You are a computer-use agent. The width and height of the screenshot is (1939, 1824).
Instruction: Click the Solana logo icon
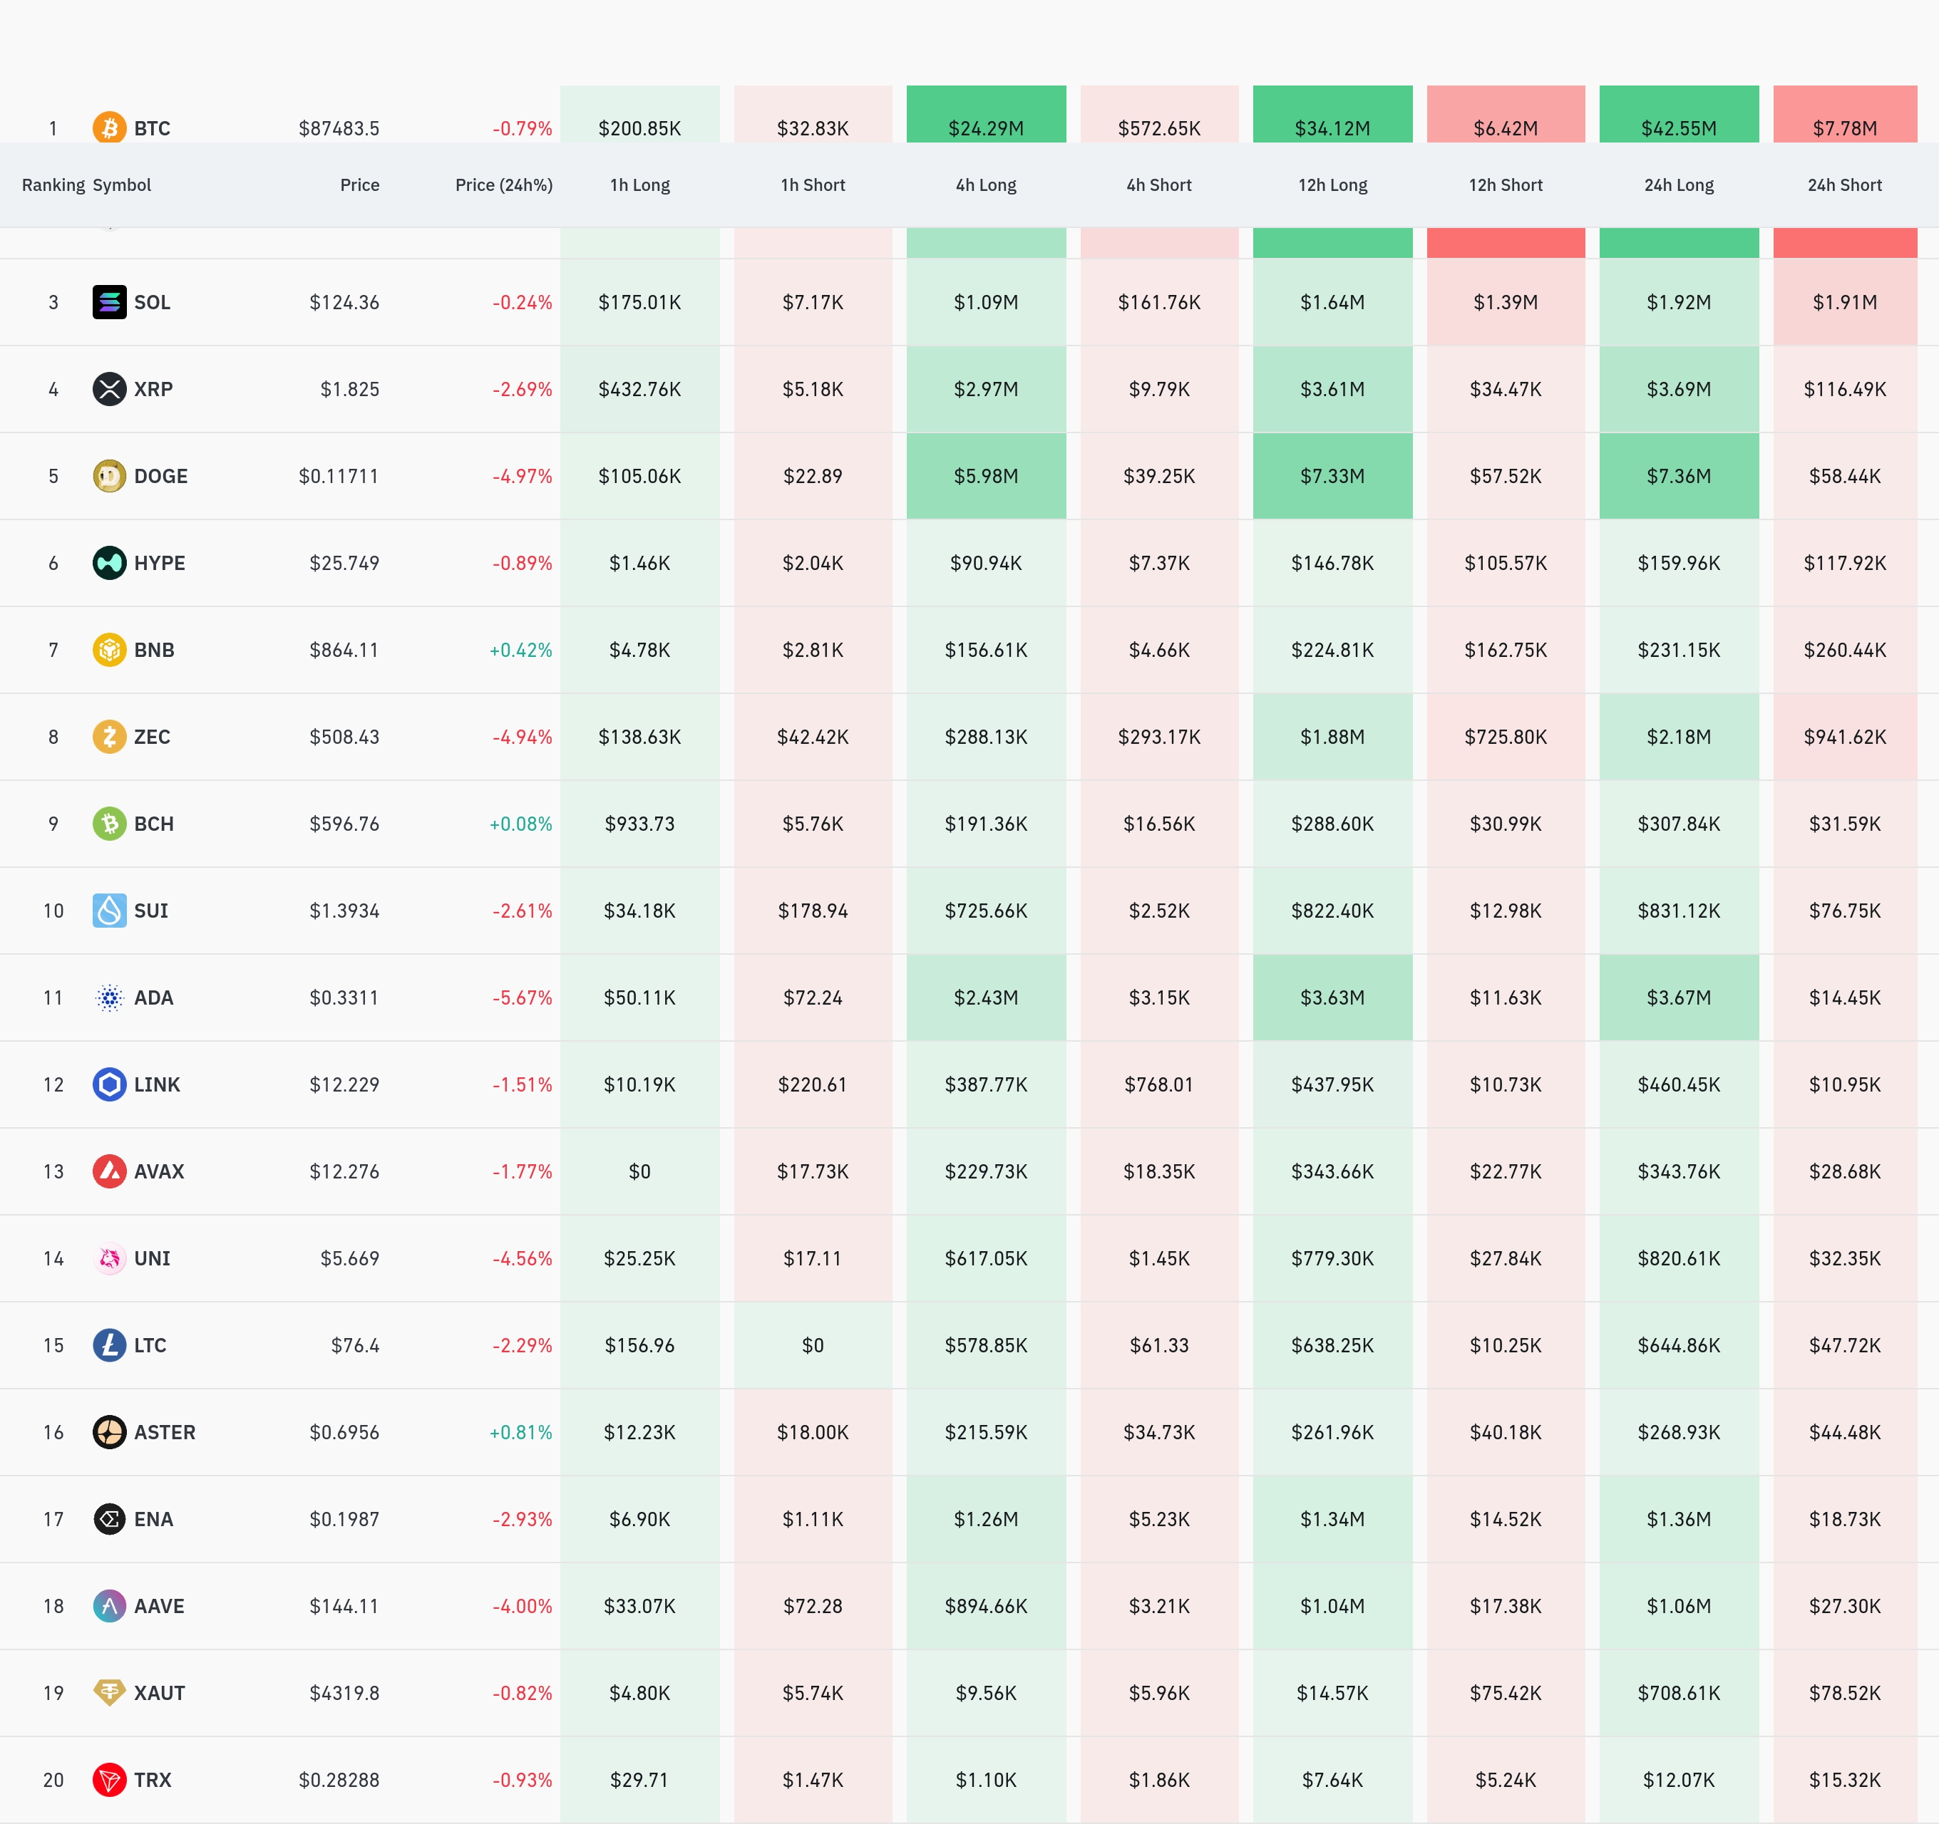[x=109, y=302]
